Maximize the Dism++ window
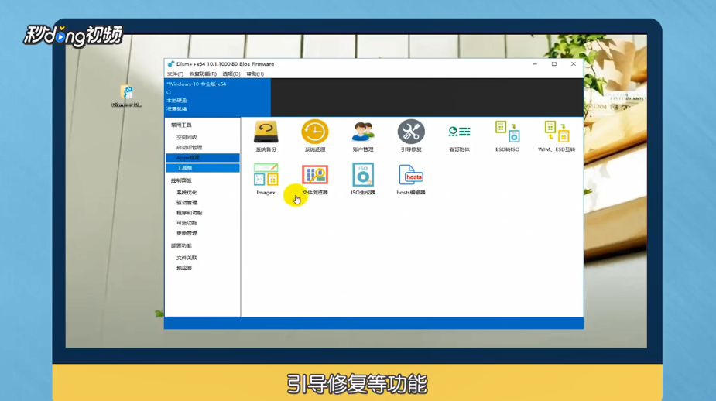716x401 pixels. tap(554, 64)
